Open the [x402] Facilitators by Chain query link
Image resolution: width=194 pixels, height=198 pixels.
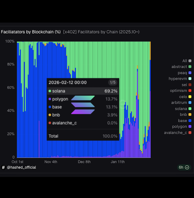coord(101,32)
